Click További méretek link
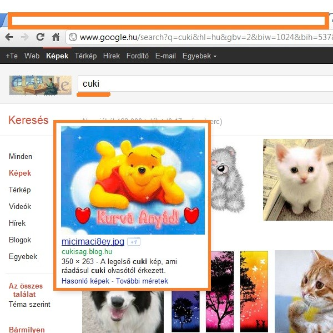This screenshot has height=333, width=333. (x=142, y=281)
